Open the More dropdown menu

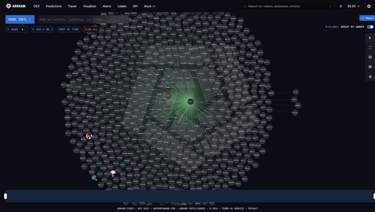[150, 6]
